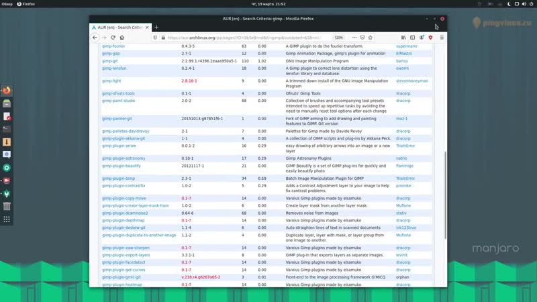Open the orange downloader dock icon
The image size is (537, 302).
pyautogui.click(x=7, y=142)
